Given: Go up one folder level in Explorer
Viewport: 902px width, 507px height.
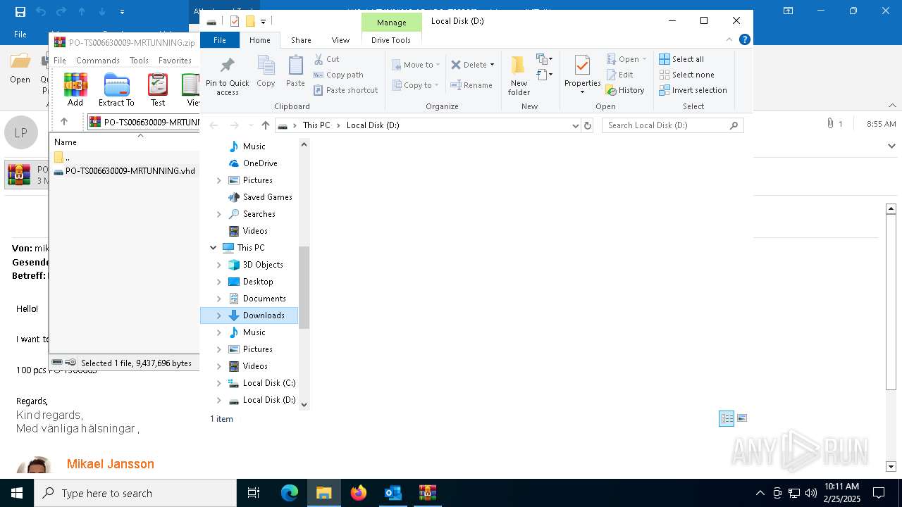Looking at the screenshot, I should click(x=265, y=125).
